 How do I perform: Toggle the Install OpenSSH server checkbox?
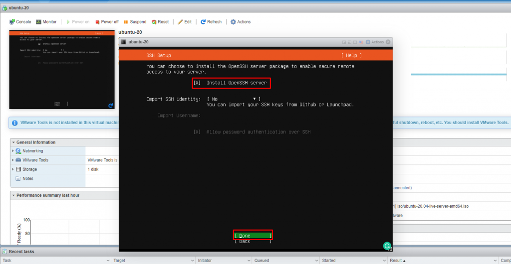pyautogui.click(x=197, y=83)
